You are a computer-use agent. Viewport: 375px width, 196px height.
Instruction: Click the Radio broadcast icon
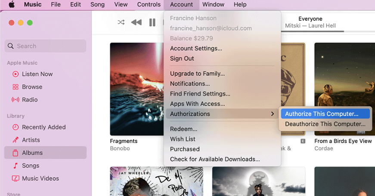click(x=15, y=100)
